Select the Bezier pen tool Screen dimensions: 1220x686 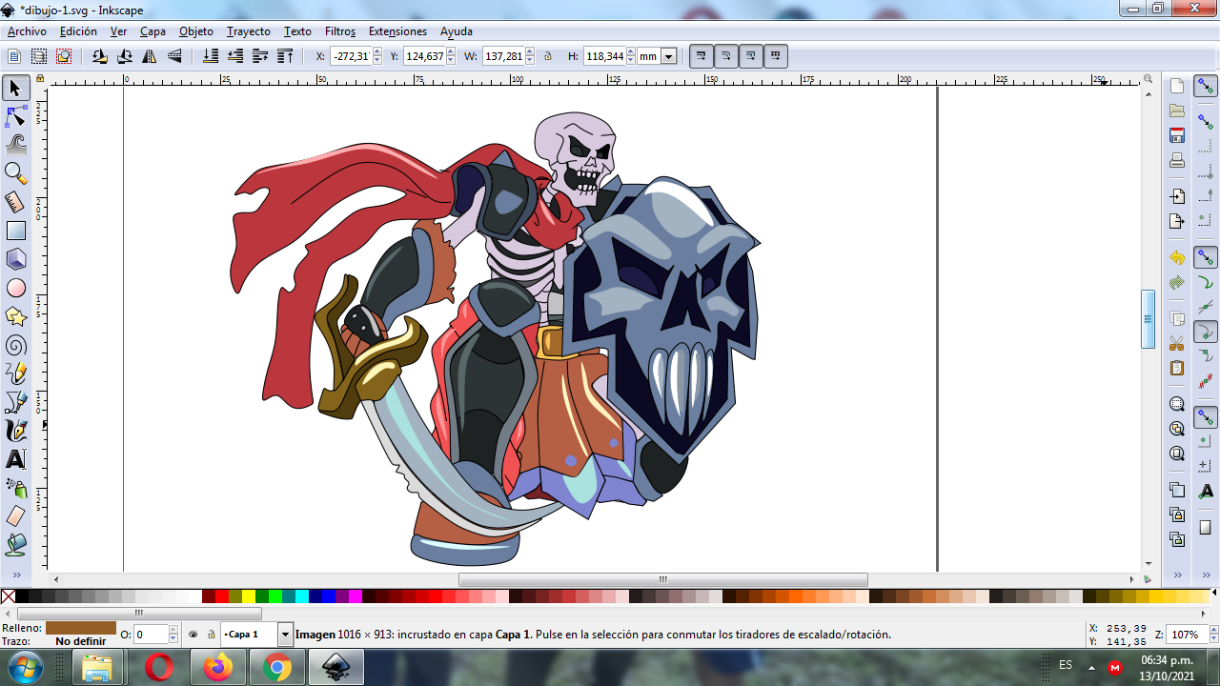[x=15, y=402]
